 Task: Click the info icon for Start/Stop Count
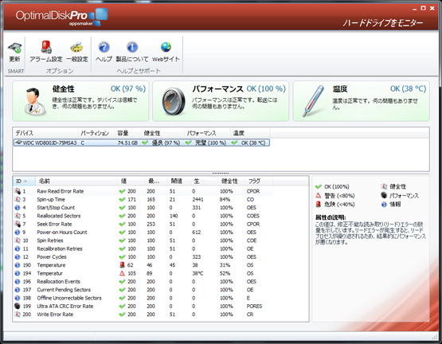[x=18, y=208]
